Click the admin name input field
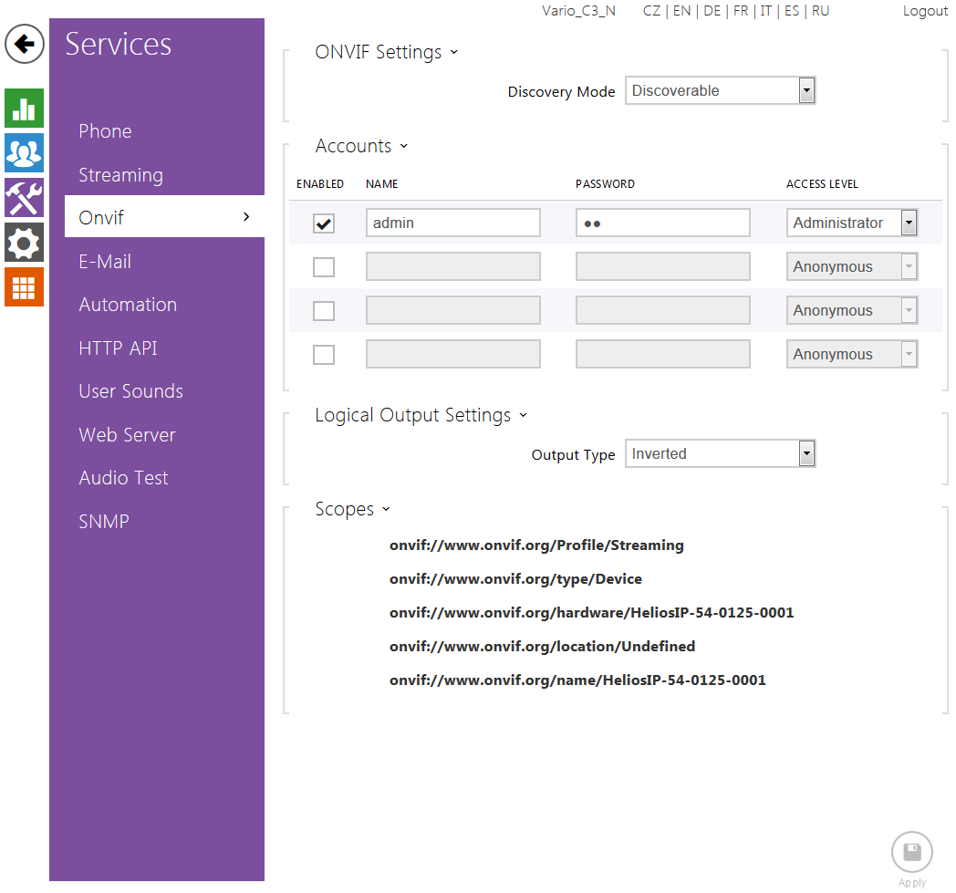Screen dimensions: 956x893 tap(452, 223)
